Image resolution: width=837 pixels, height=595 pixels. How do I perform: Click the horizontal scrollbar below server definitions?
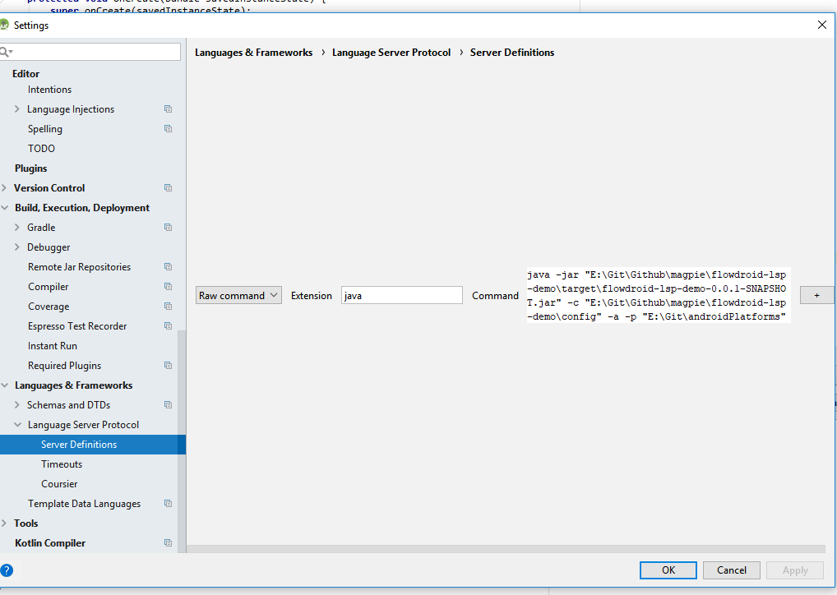(x=506, y=549)
